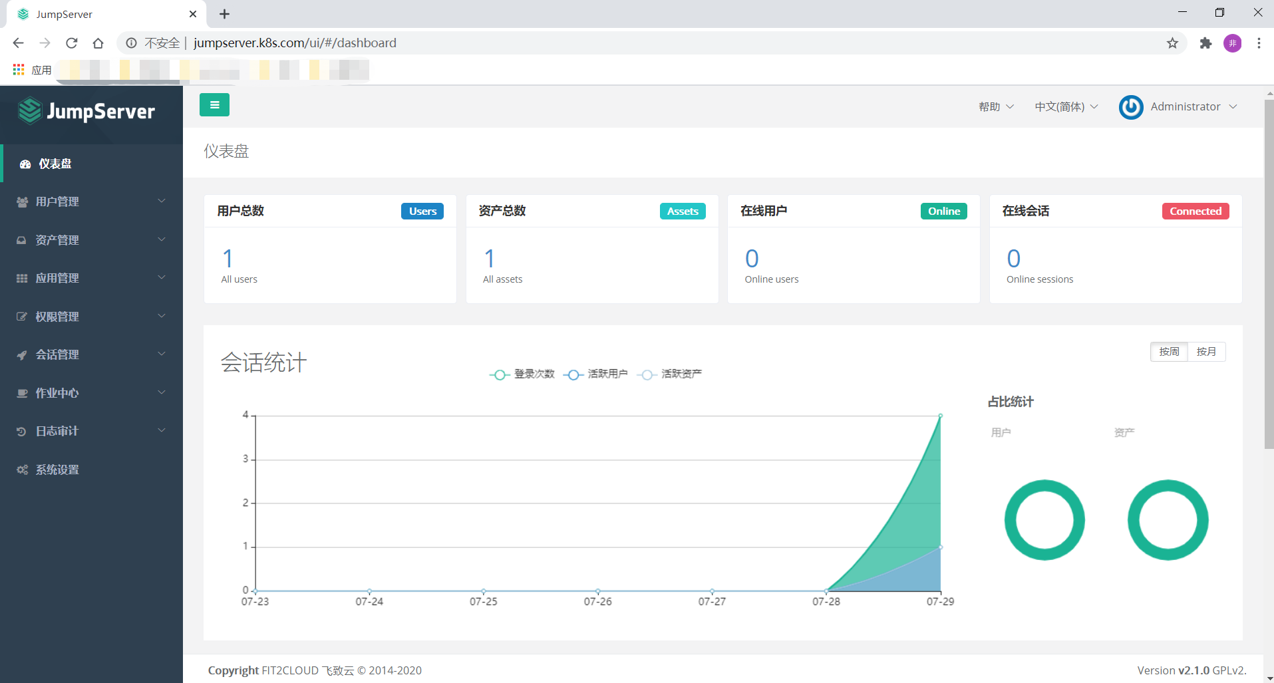This screenshot has height=683, width=1274.
Task: Expand 日志审计 chevron in sidebar
Action: [x=162, y=430]
